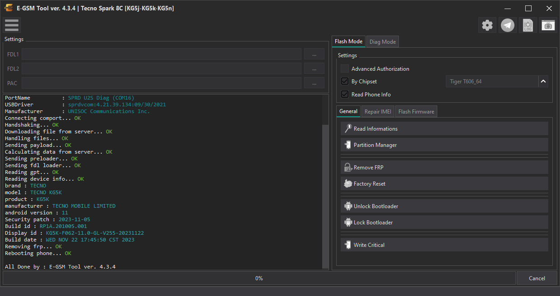Image resolution: width=560 pixels, height=296 pixels.
Task: Click the 'SPRD U2S Diag (COM16)' port name
Action: (x=101, y=98)
